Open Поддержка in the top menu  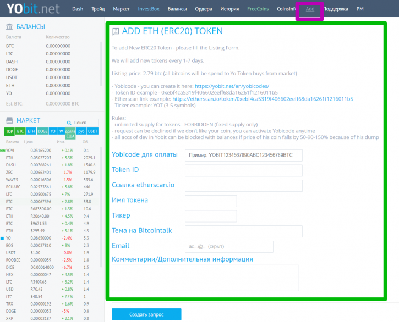336,9
